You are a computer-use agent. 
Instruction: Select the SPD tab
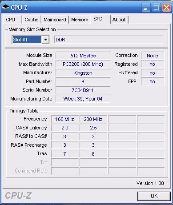(x=101, y=19)
